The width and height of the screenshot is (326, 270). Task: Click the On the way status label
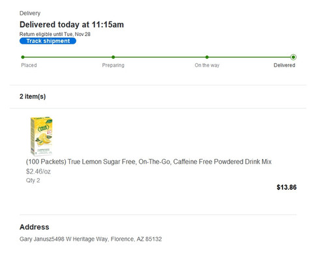[x=207, y=65]
